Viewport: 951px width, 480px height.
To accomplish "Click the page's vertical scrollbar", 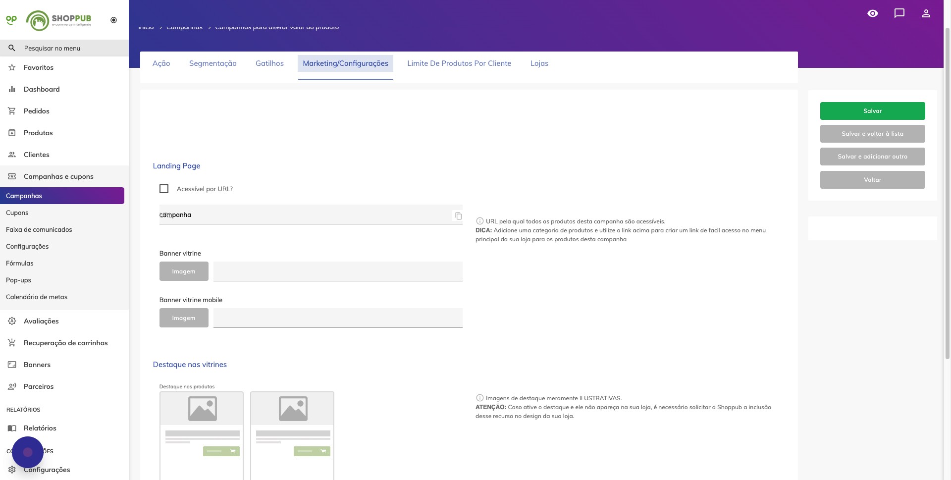I will (947, 193).
